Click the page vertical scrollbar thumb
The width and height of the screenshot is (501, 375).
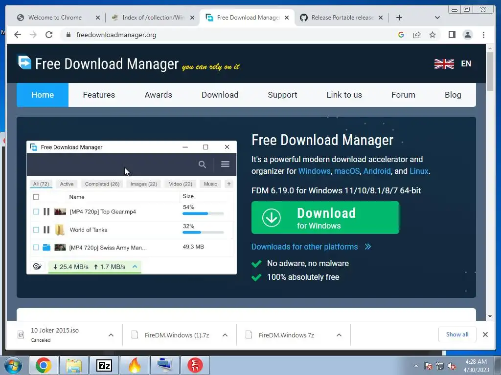coord(490,72)
